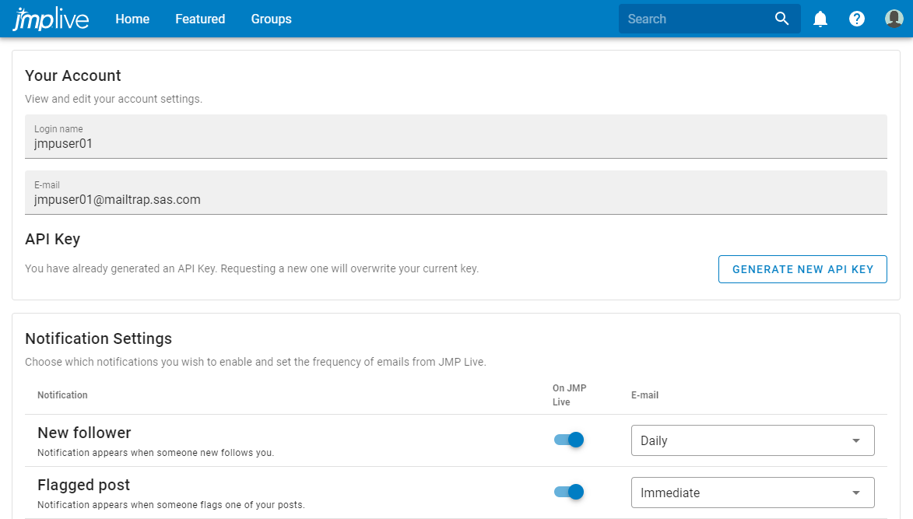Click inside the Search input field
The width and height of the screenshot is (913, 519).
pos(693,18)
